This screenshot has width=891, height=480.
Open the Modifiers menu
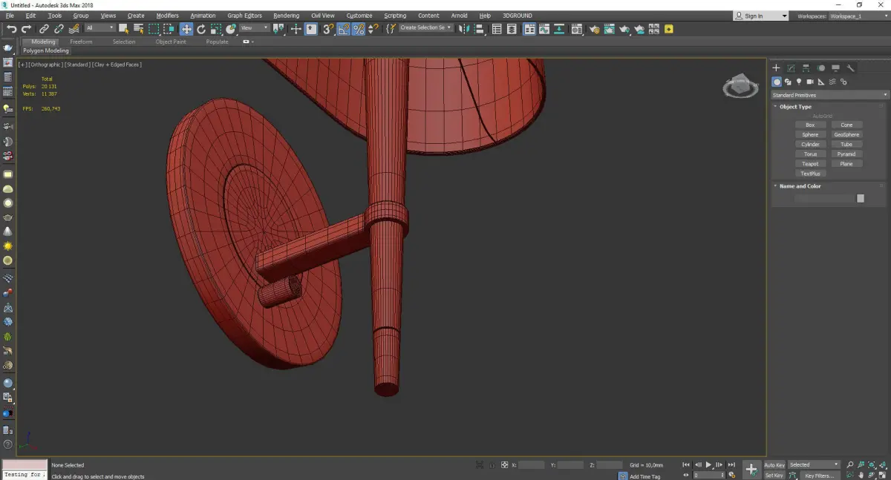pos(167,16)
